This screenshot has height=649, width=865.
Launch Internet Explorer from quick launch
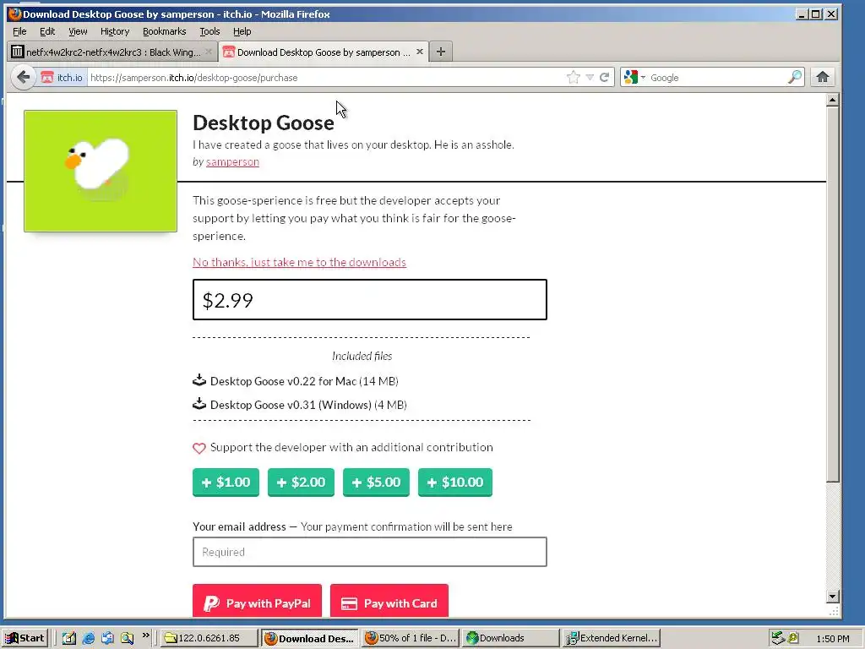[88, 639]
